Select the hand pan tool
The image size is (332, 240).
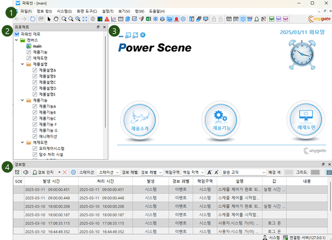[x=56, y=19]
